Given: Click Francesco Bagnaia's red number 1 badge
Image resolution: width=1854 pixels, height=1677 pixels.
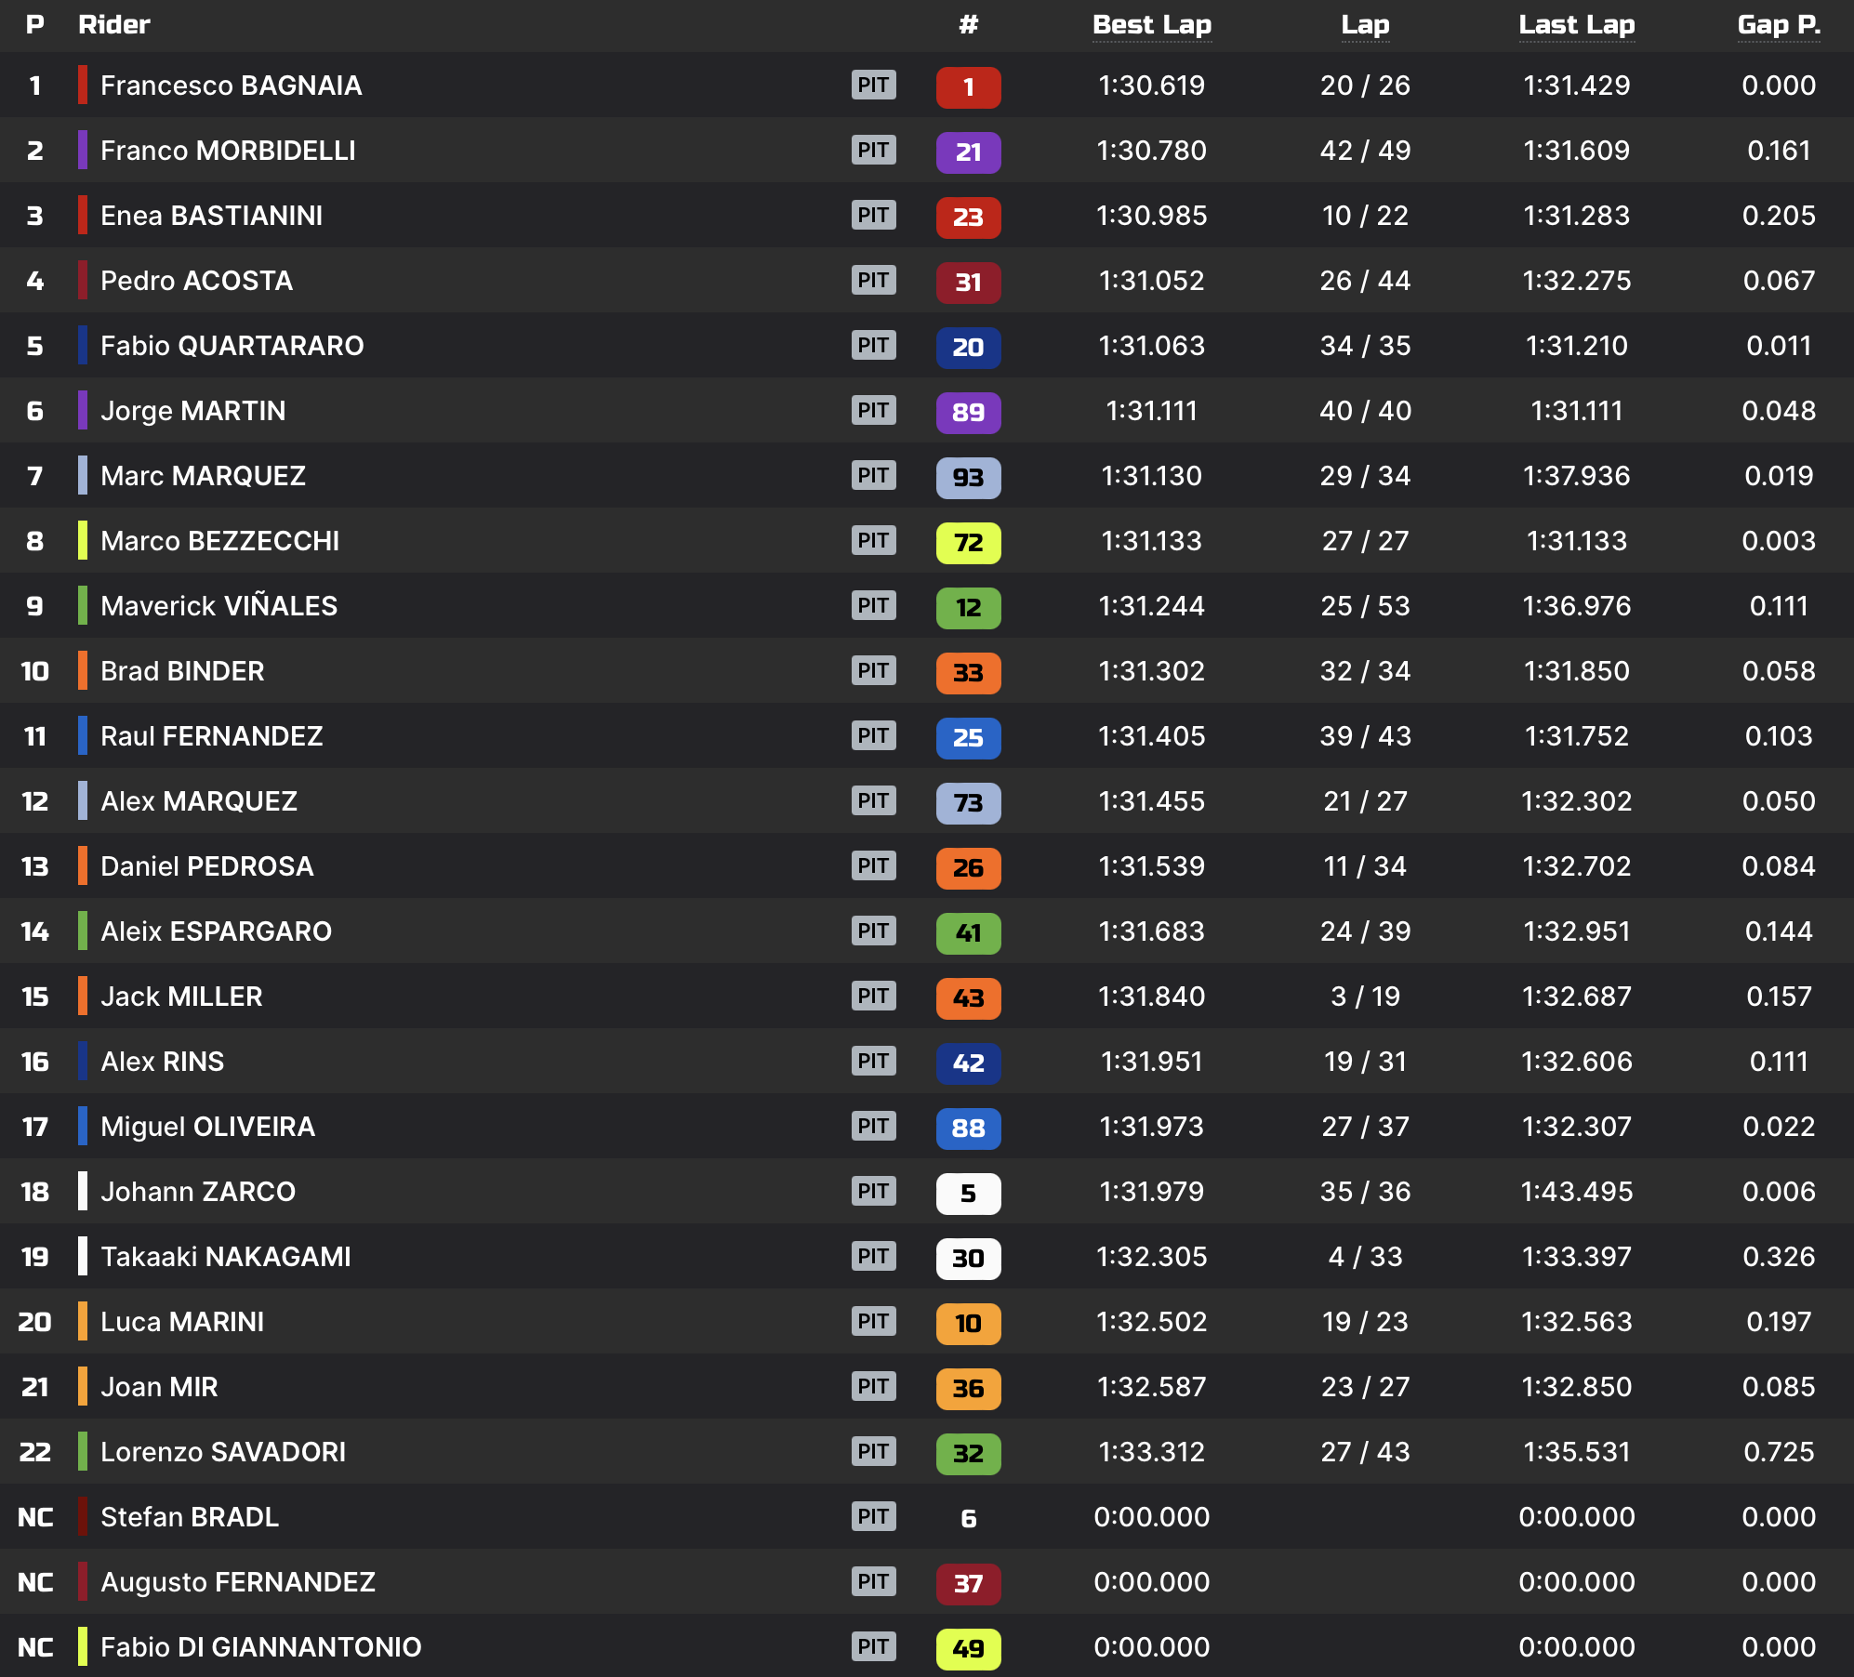Looking at the screenshot, I should 969,86.
